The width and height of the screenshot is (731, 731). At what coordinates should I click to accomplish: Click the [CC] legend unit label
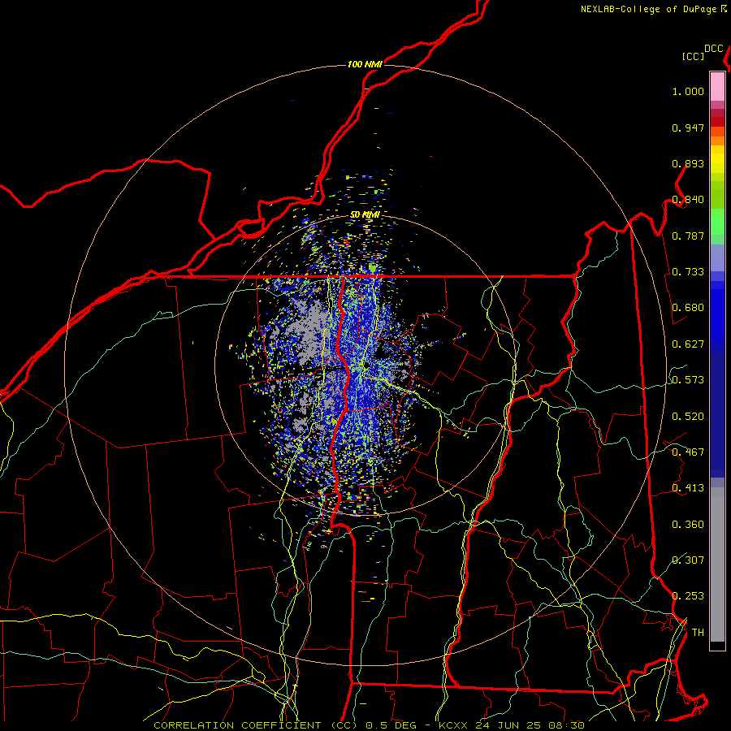coord(693,56)
